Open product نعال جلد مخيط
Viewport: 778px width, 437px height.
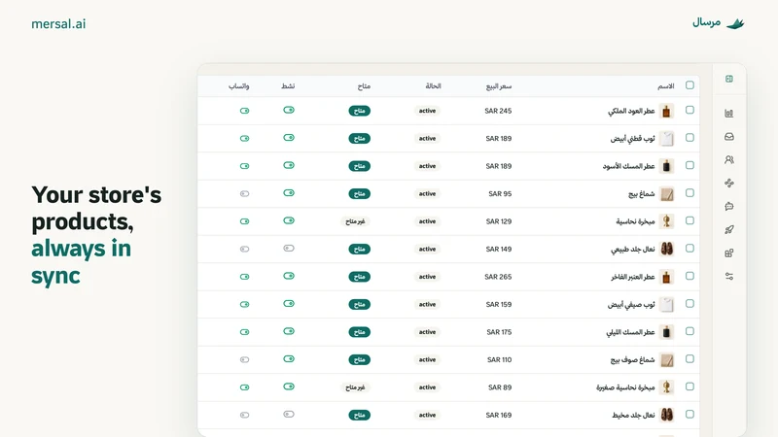tap(633, 416)
